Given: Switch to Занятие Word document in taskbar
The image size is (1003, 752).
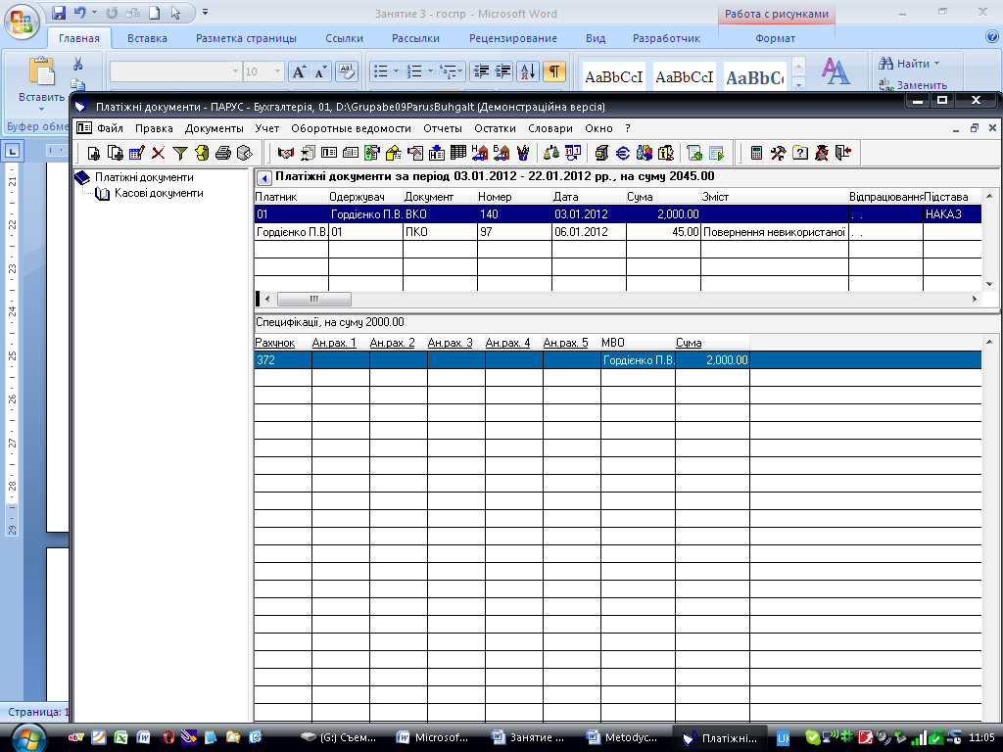Looking at the screenshot, I should click(x=528, y=737).
